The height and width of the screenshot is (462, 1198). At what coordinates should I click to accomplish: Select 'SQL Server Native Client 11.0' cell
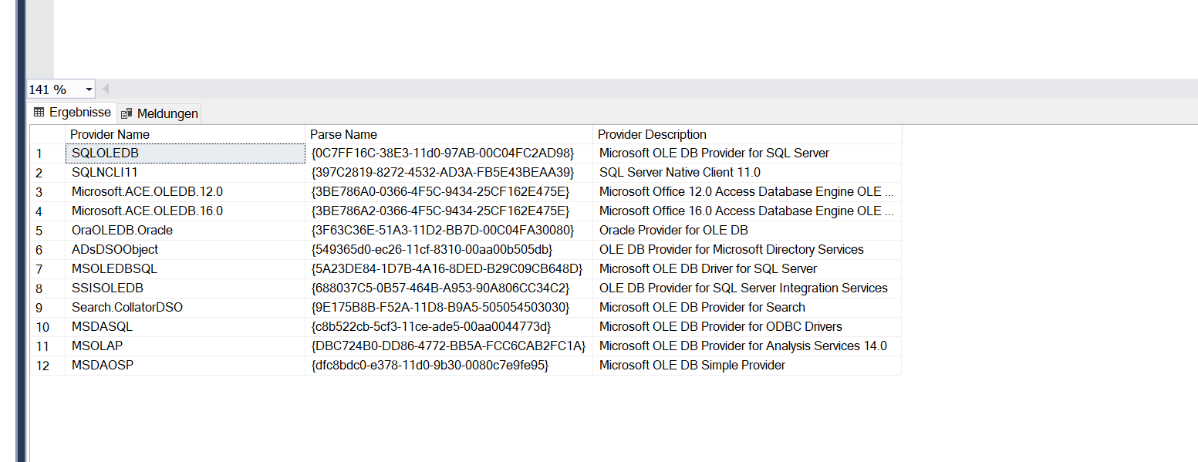[x=747, y=173]
